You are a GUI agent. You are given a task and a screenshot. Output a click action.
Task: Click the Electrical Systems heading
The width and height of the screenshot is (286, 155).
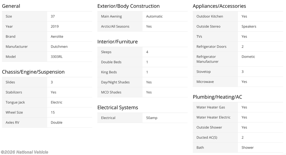pyautogui.click(x=118, y=107)
